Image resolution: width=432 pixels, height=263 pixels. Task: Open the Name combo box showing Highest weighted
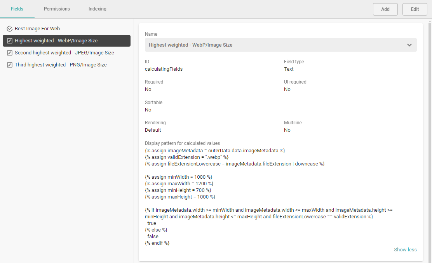click(272, 45)
